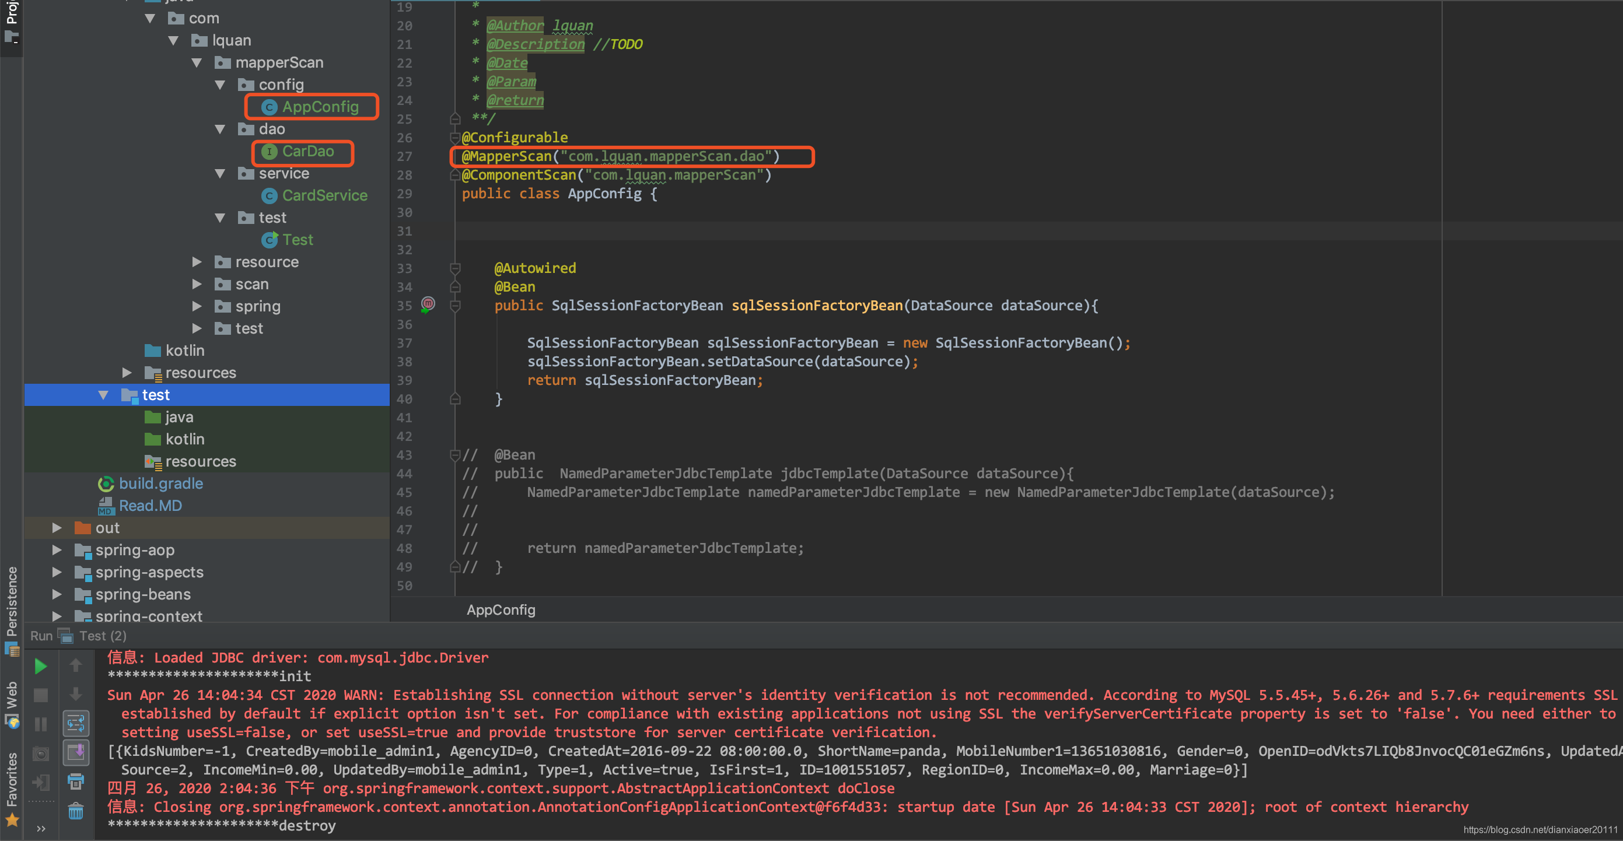Click the more actions chevrons in run toolbar
Viewport: 1623px width, 841px height.
click(41, 828)
